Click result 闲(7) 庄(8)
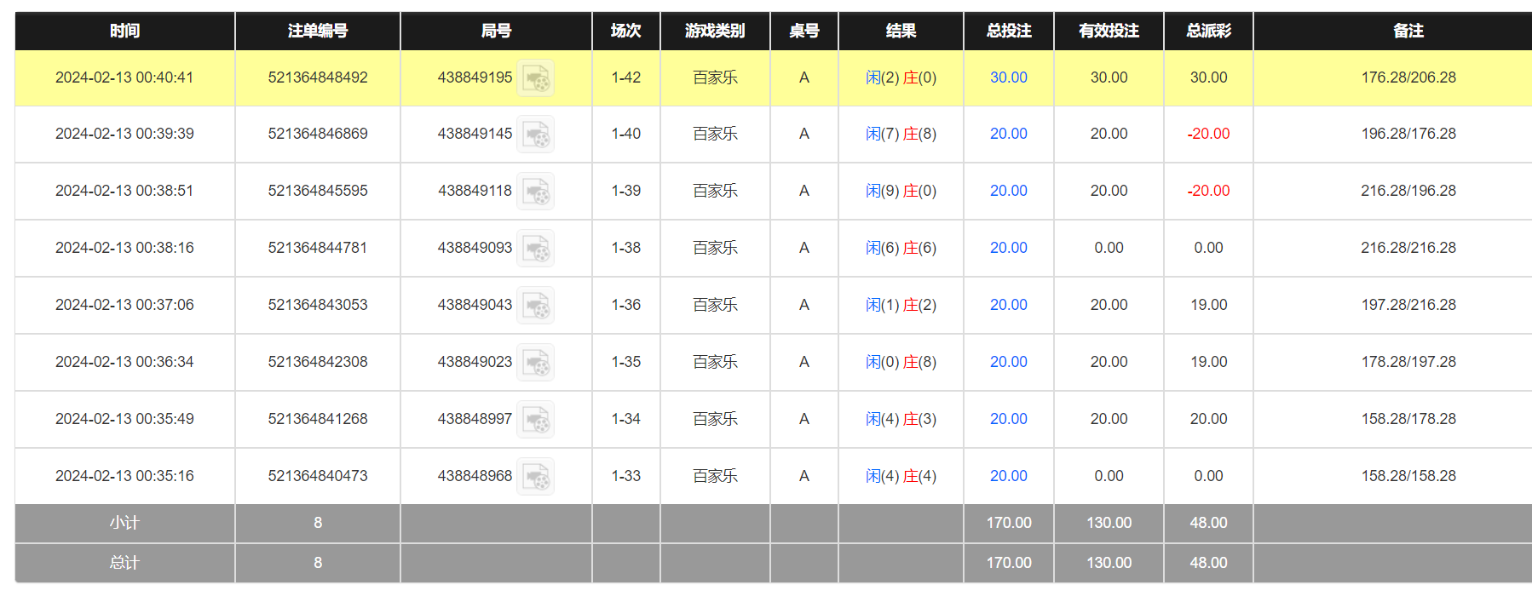This screenshot has width=1532, height=602. [x=901, y=134]
